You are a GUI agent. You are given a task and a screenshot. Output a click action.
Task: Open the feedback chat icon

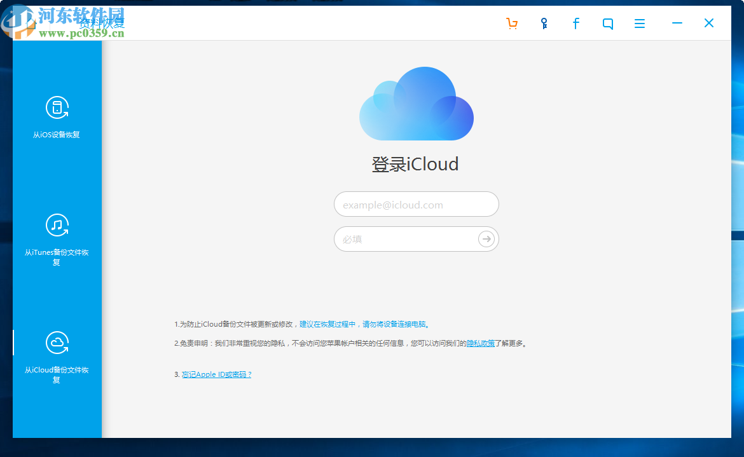point(607,23)
